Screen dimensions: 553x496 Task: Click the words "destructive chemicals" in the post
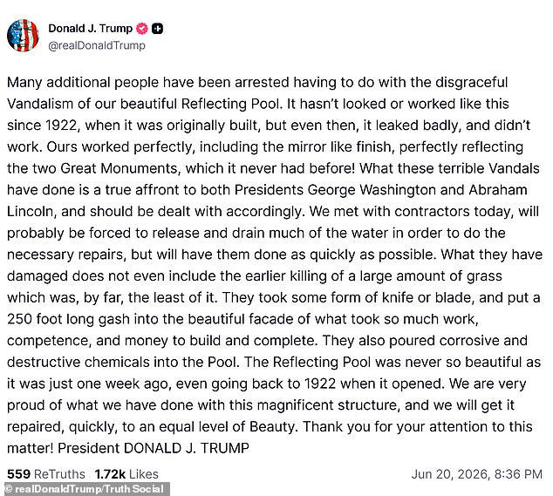tap(78, 362)
